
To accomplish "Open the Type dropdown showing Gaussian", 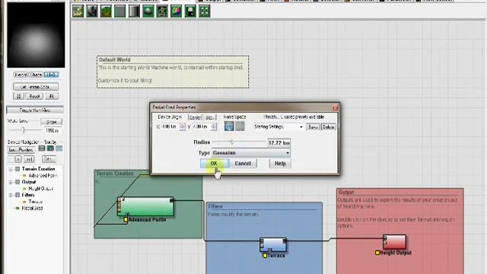I will point(251,153).
